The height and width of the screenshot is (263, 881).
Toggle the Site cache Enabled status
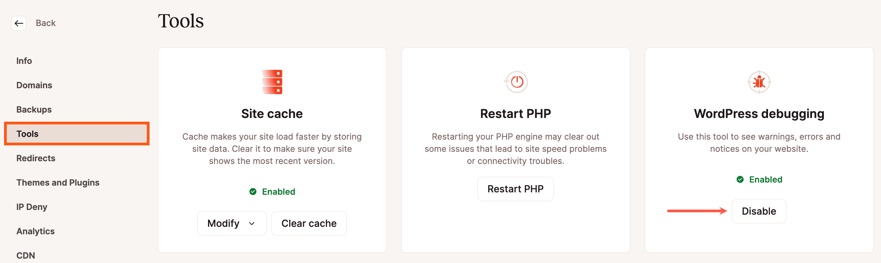[272, 192]
